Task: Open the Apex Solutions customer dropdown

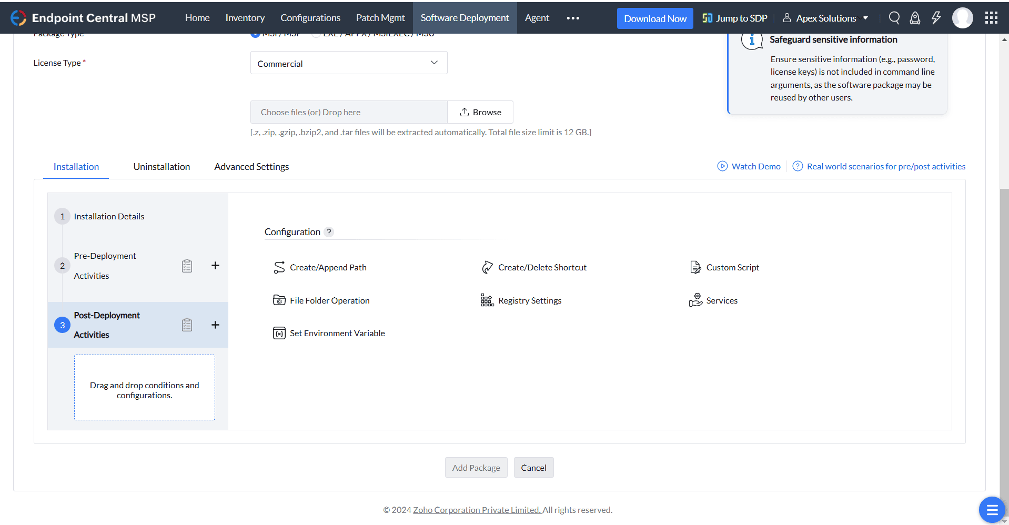Action: click(x=826, y=18)
